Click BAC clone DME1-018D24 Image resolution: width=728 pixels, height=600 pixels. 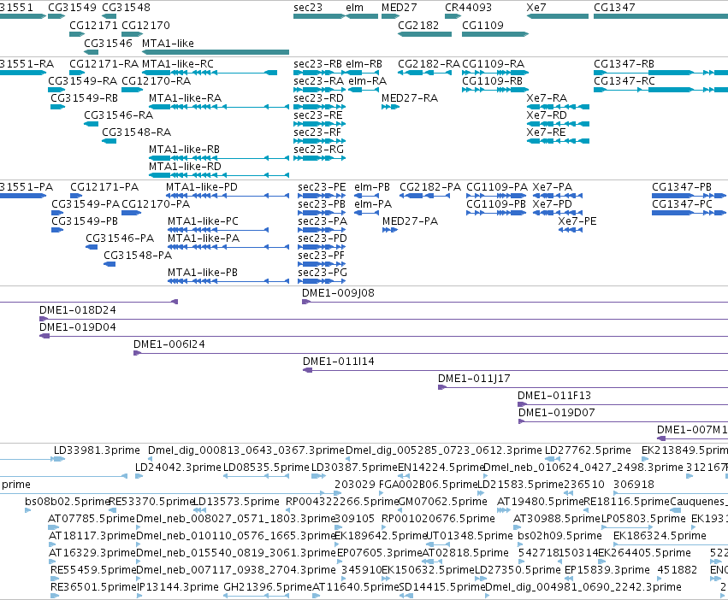tap(383, 319)
